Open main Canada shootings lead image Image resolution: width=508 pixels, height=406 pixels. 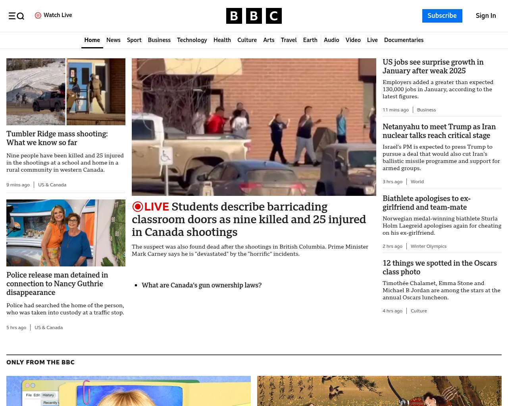click(254, 127)
